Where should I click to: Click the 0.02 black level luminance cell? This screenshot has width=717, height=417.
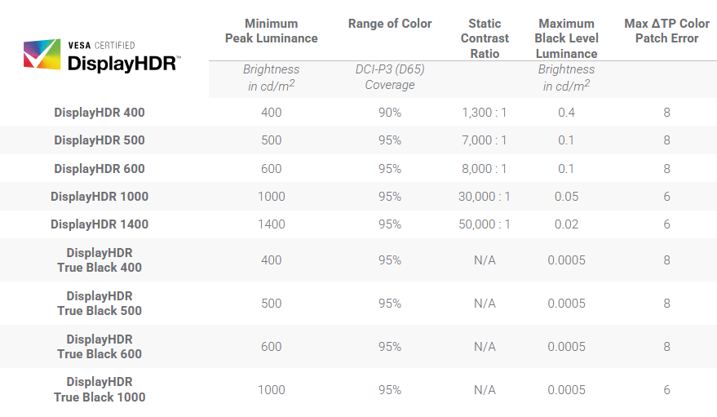click(567, 224)
